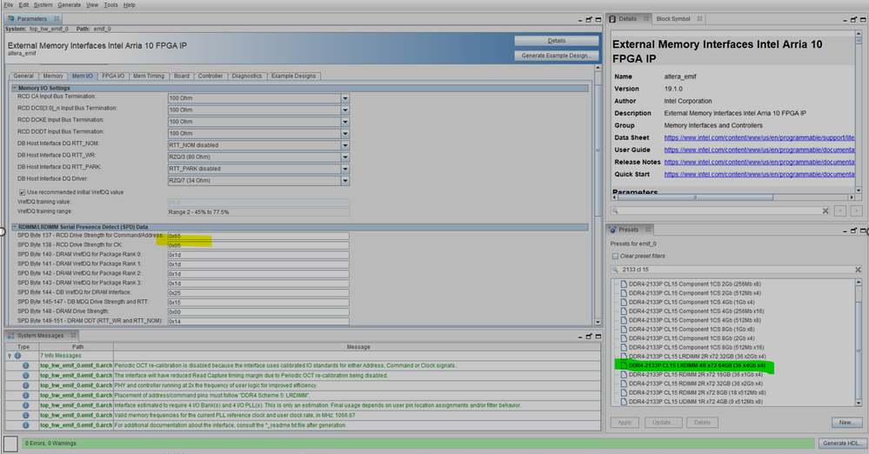Click SPD Byte 137 RCD Drive Strength field
Screen dimensions: 869x454
point(257,236)
